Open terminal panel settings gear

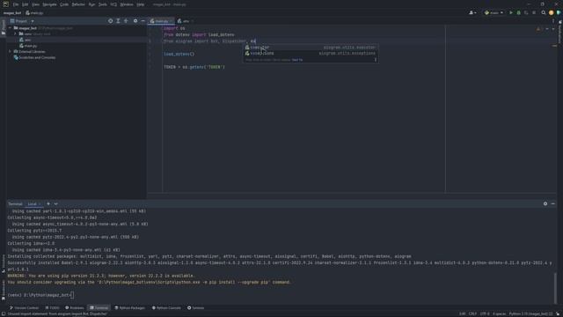tap(545, 203)
